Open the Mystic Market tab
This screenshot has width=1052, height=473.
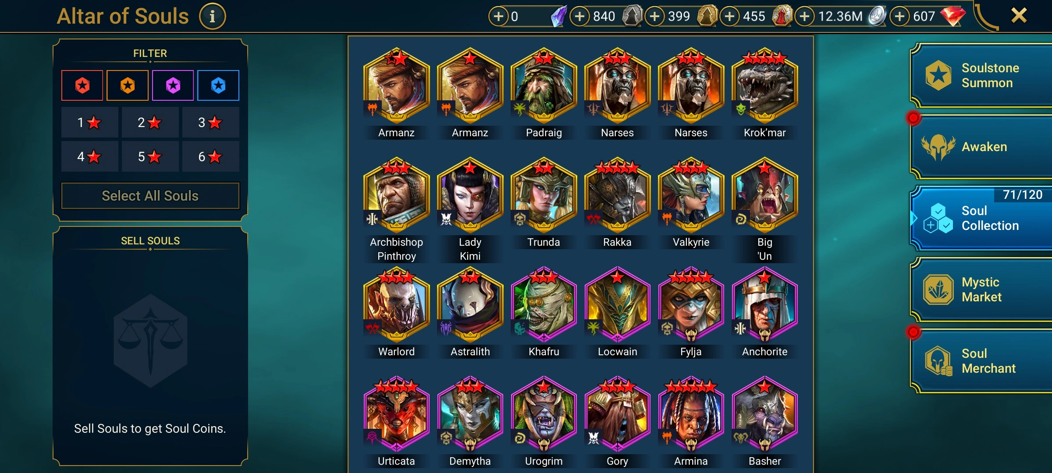point(982,289)
